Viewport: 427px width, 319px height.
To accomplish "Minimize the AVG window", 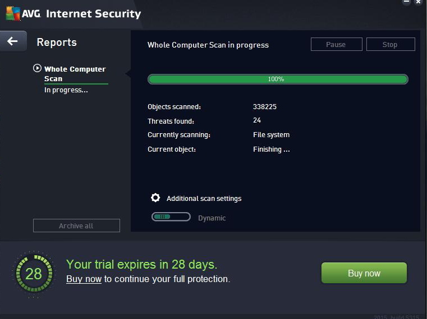I will pyautogui.click(x=405, y=2).
